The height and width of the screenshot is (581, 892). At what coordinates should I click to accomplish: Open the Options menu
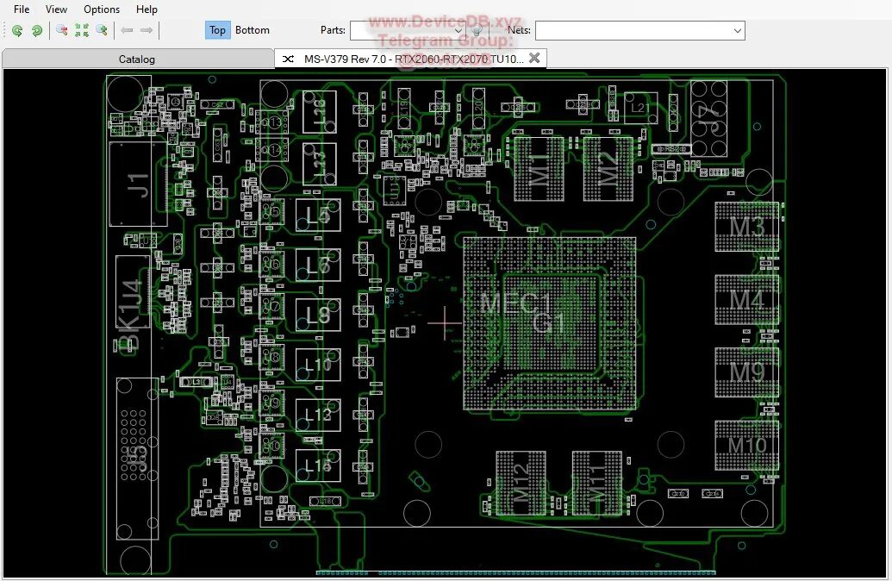[x=101, y=9]
